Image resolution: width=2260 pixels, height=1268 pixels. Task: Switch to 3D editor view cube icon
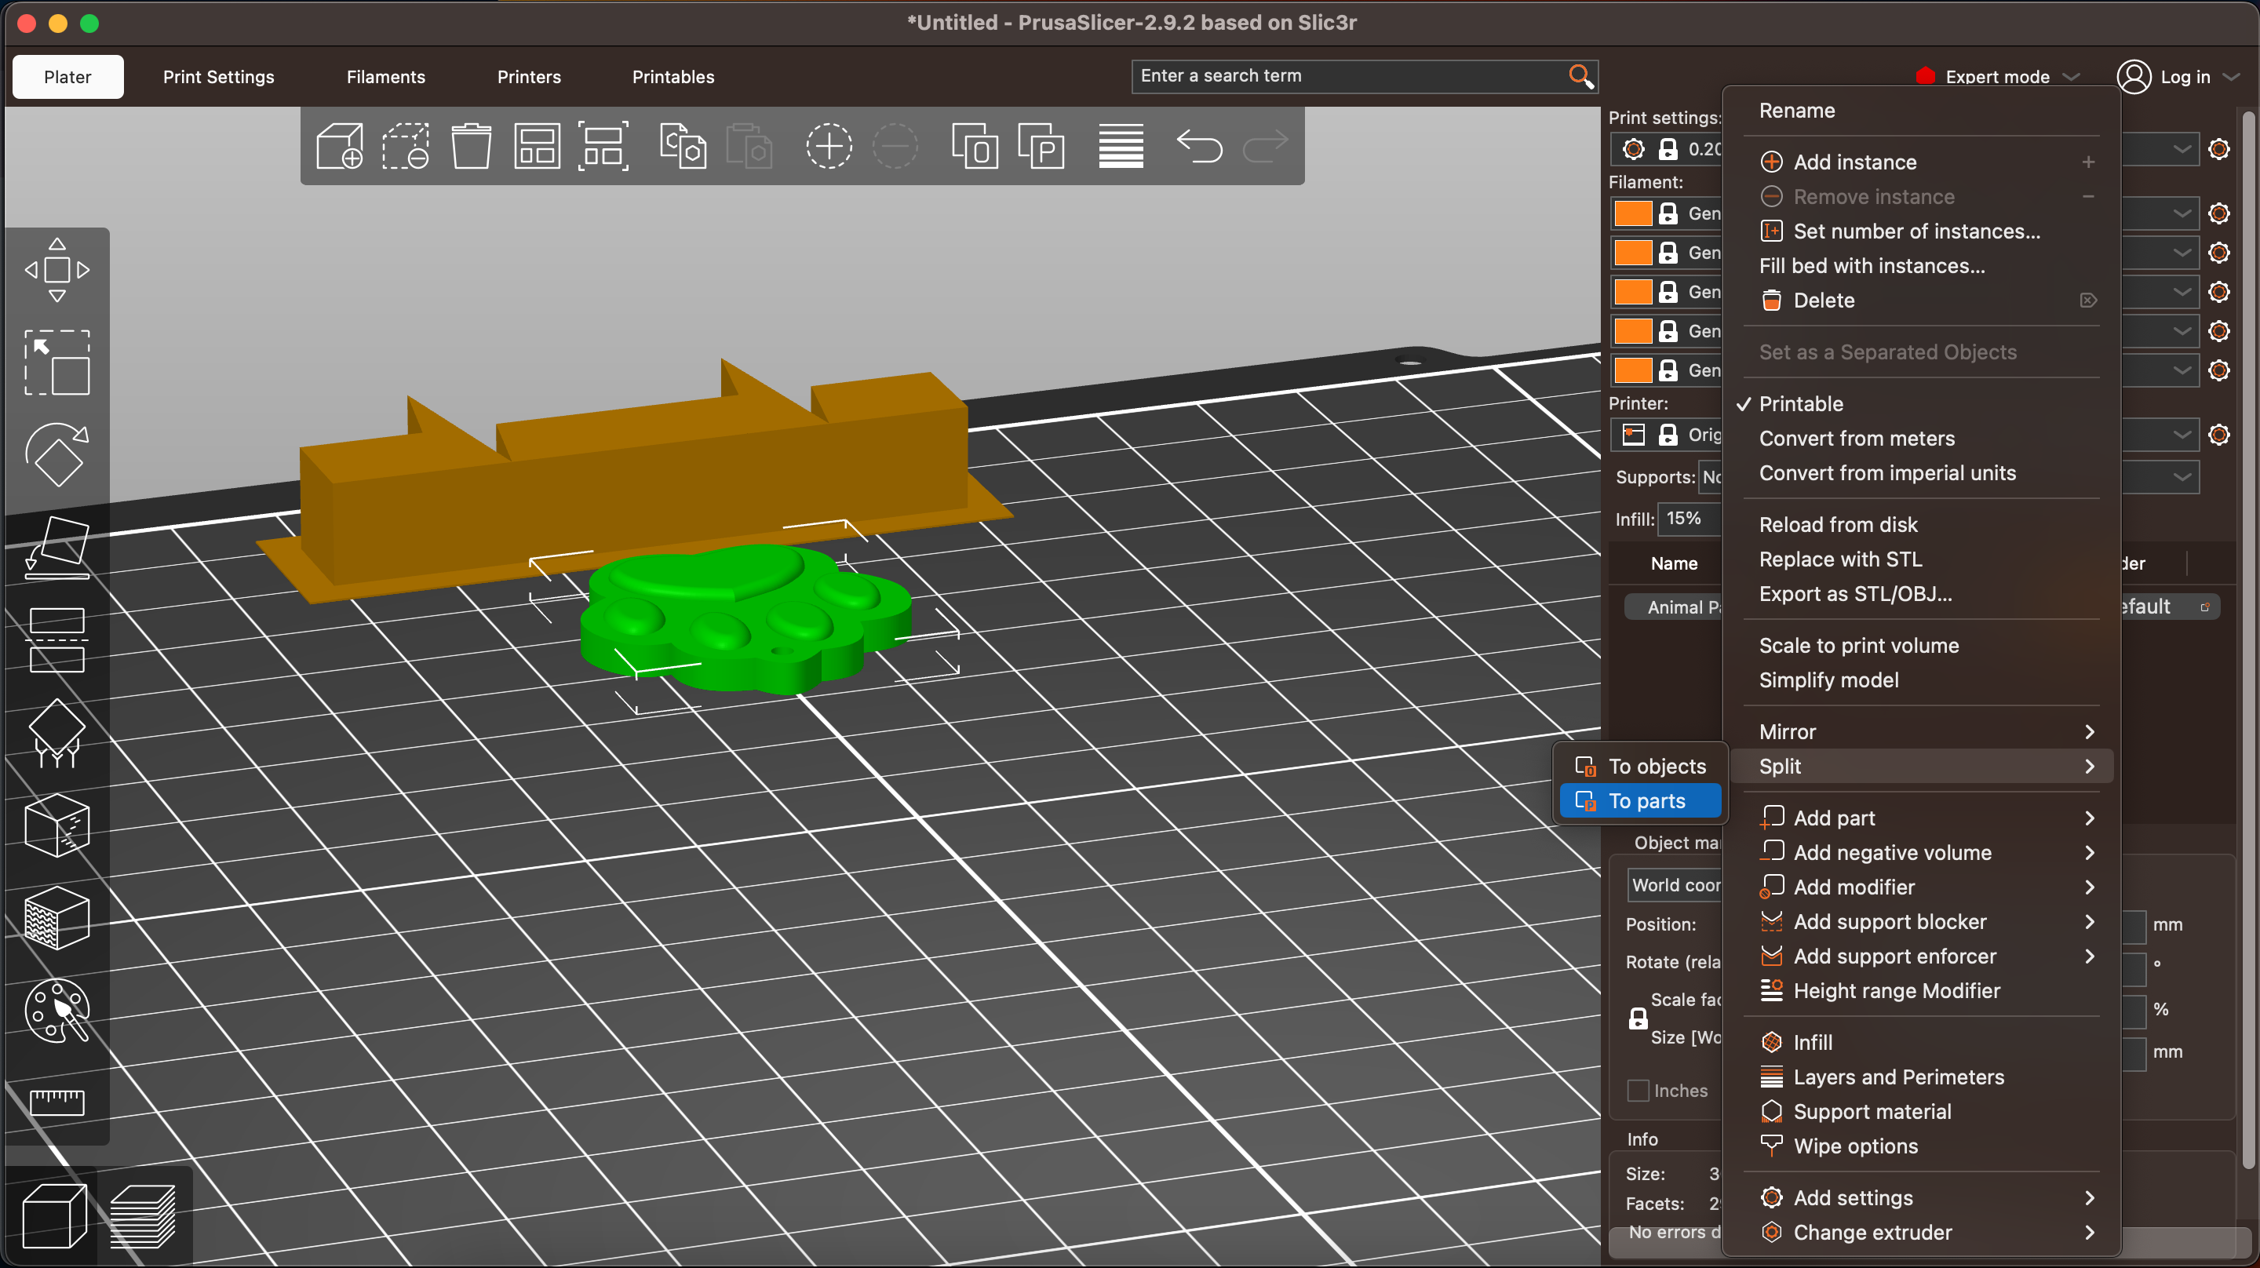coord(54,1216)
